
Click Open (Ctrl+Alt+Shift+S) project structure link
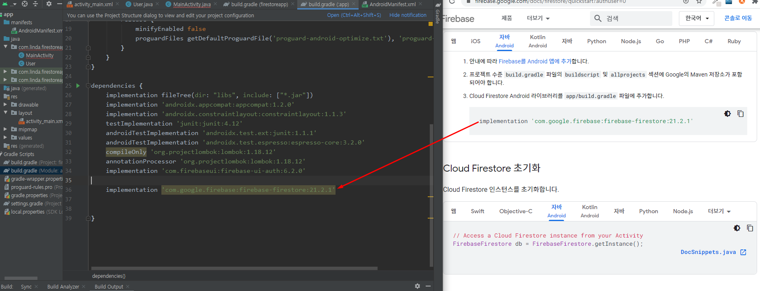(x=354, y=15)
